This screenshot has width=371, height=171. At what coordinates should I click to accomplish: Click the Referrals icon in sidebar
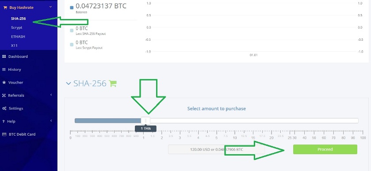(4, 95)
